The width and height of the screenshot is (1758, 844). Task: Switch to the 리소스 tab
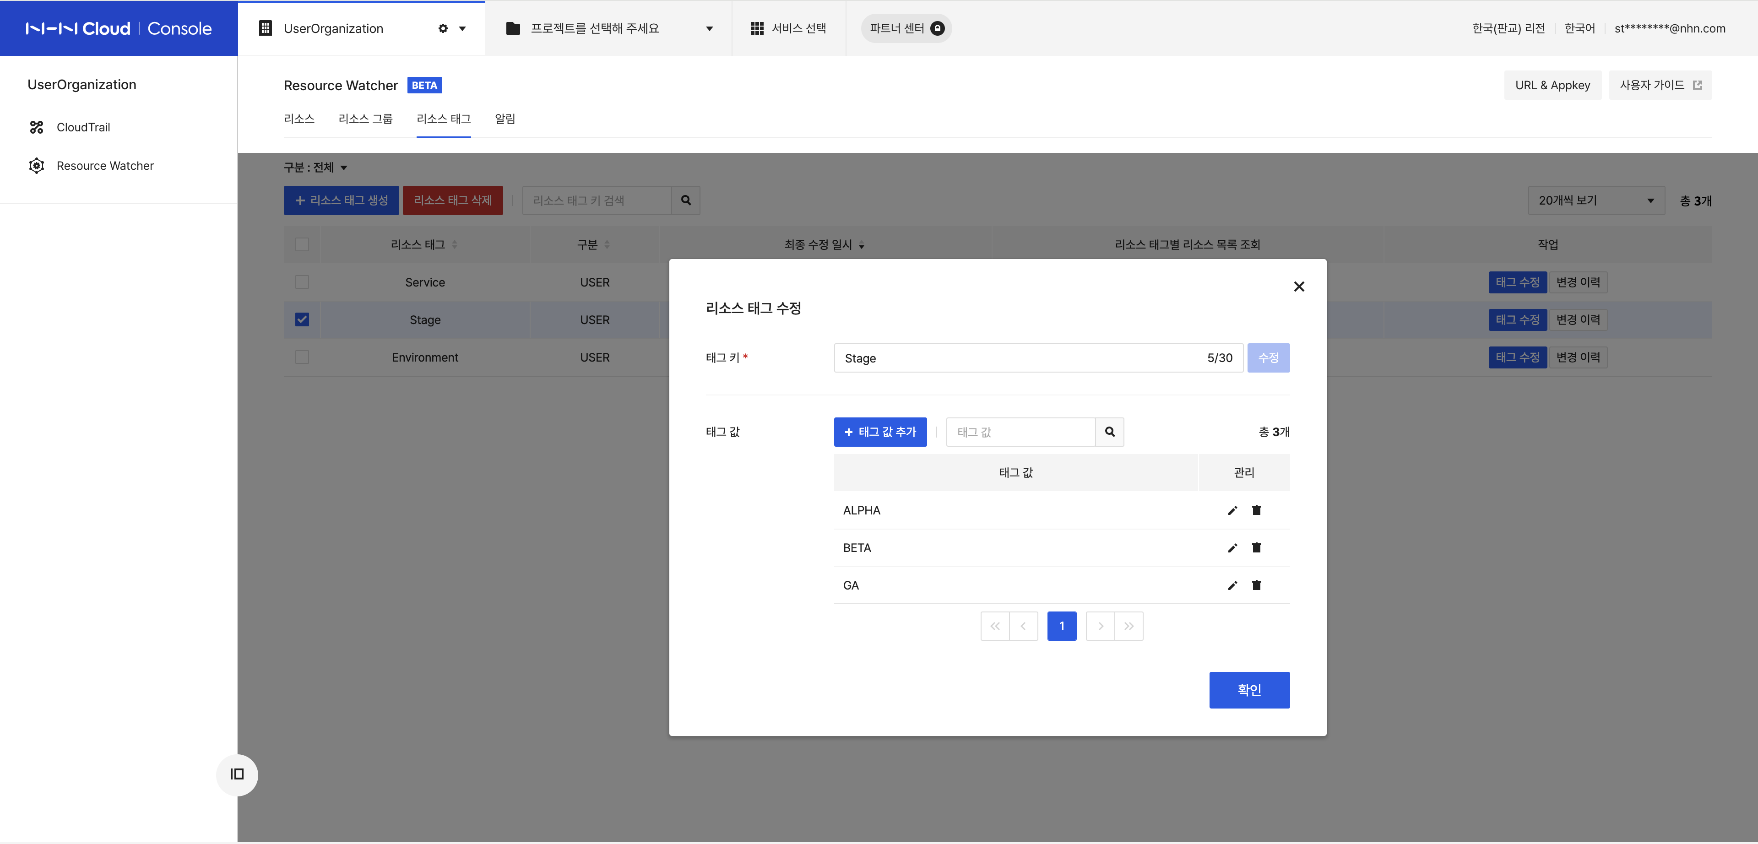299,119
